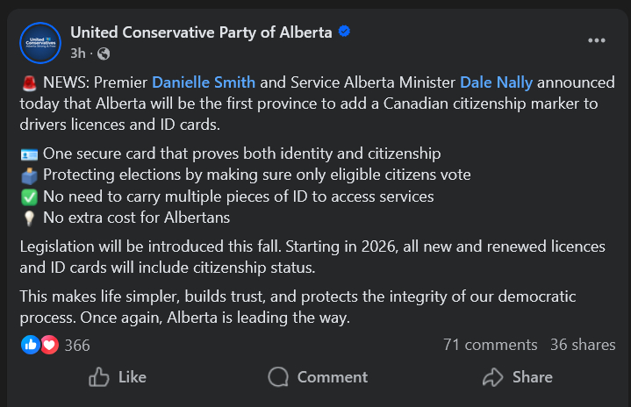
Task: Open the three-dot post options menu
Action: coord(597,40)
